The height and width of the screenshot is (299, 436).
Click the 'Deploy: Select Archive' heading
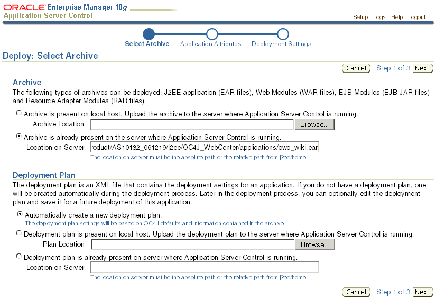[50, 56]
